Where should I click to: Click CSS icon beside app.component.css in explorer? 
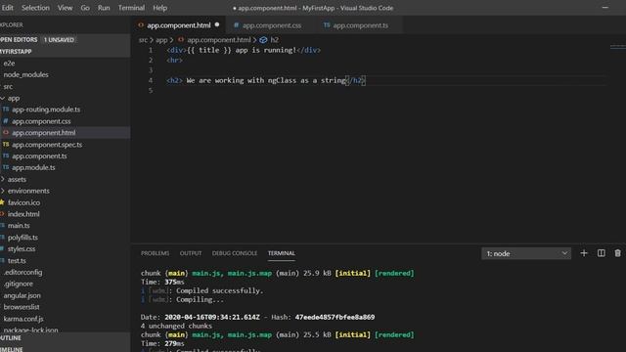pyautogui.click(x=6, y=120)
